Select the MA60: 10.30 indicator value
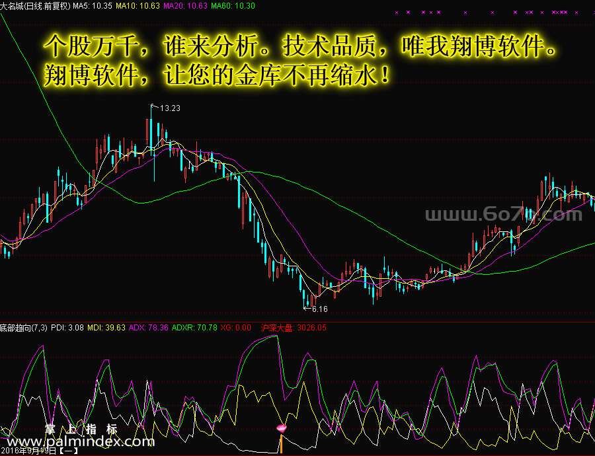Image resolution: width=595 pixels, height=456 pixels. pyautogui.click(x=233, y=6)
